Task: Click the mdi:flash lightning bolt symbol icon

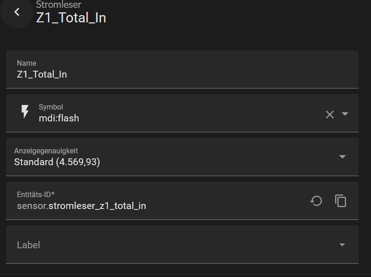Action: 26,113
